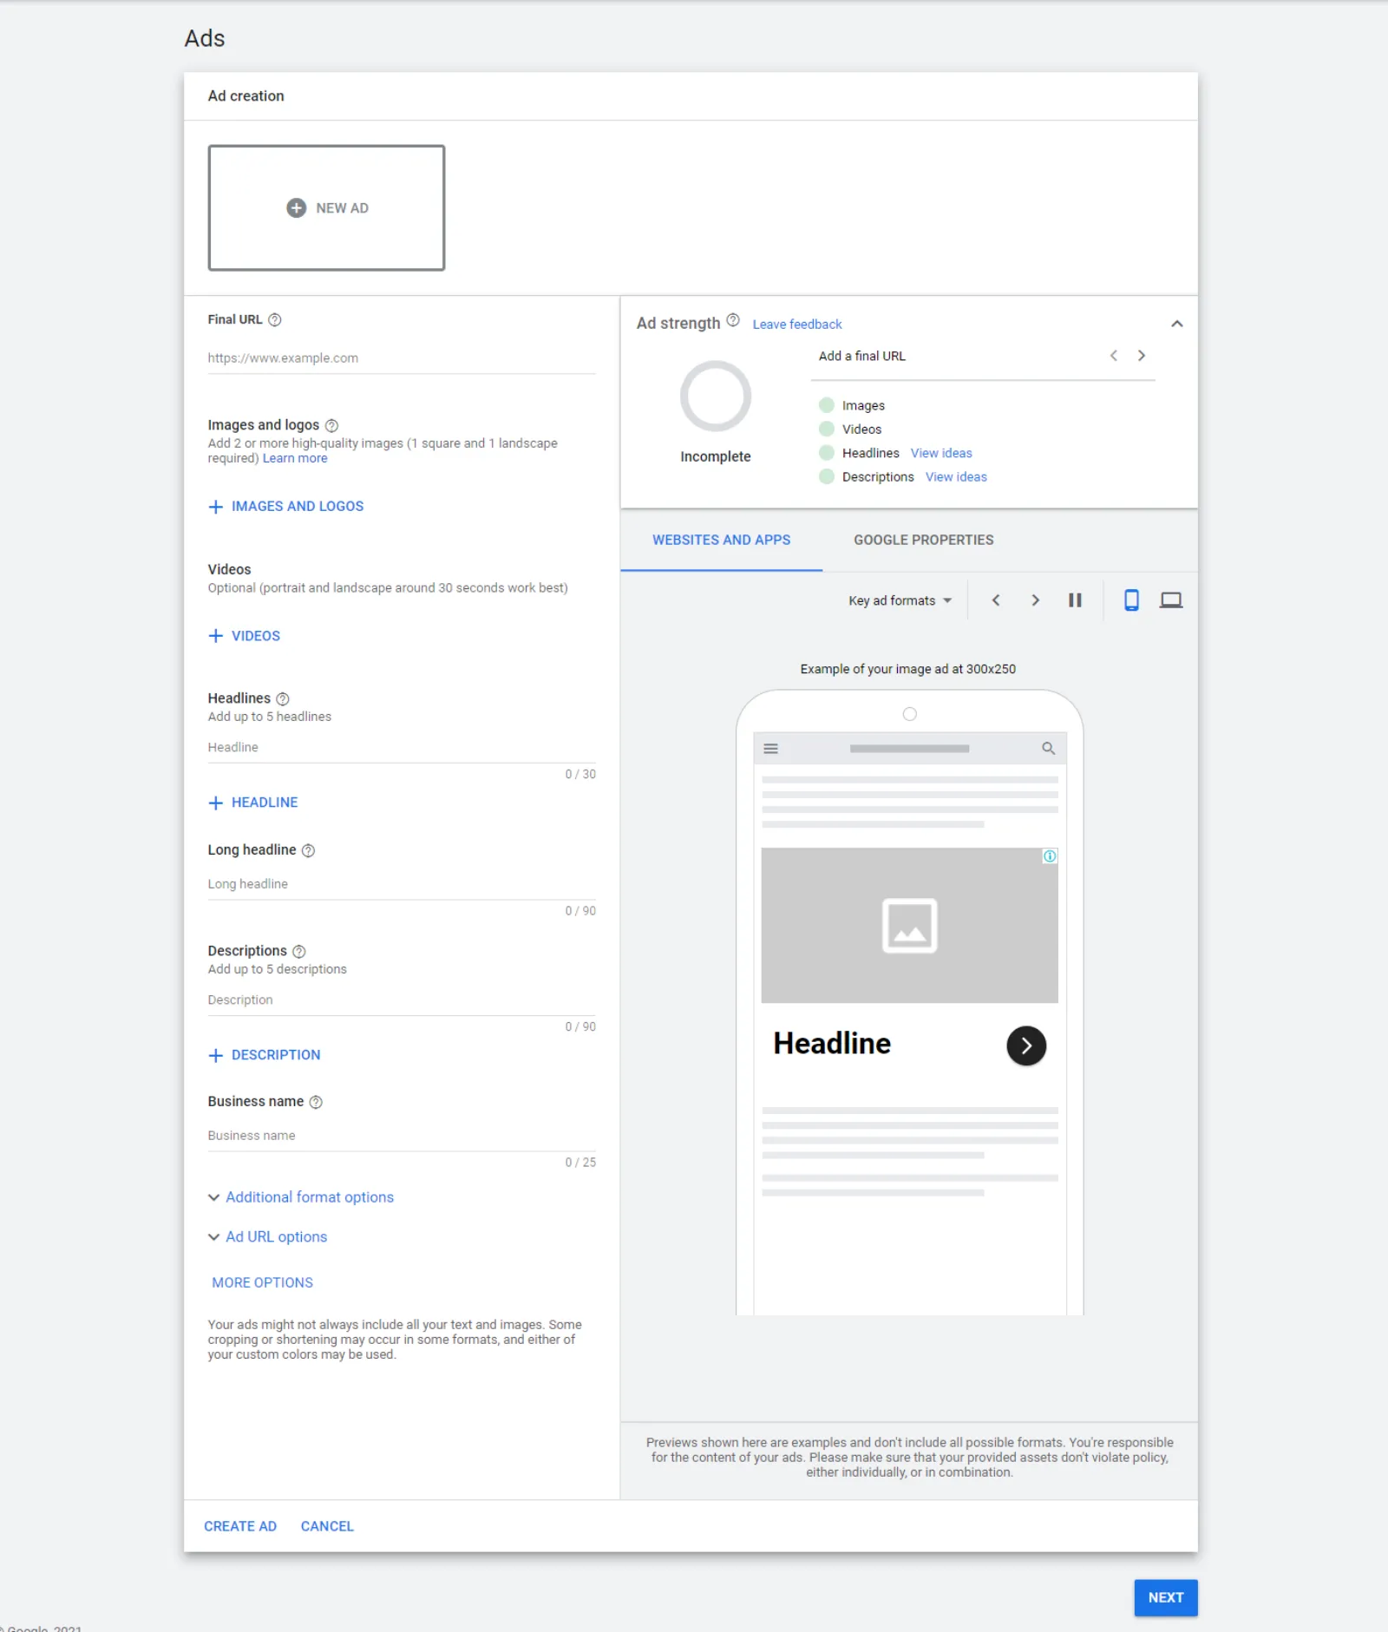1388x1632 pixels.
Task: Open Long headline help icon
Action: coord(308,851)
